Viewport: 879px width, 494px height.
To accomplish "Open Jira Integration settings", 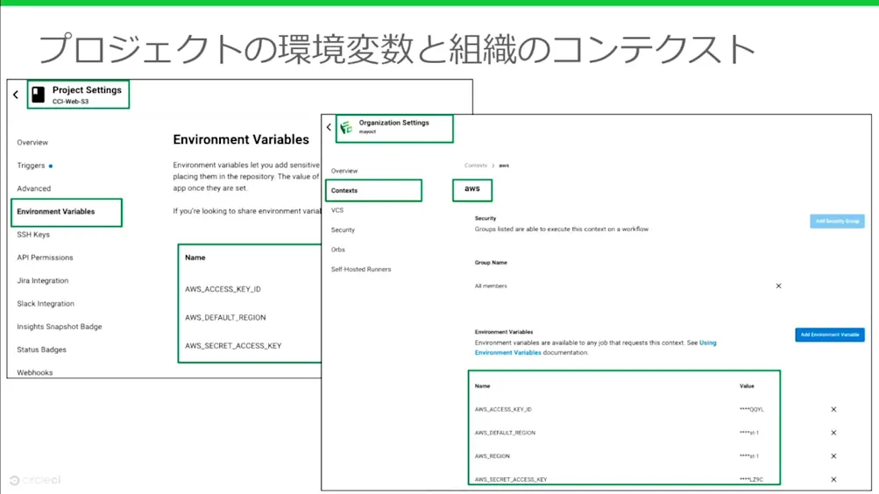I will 43,280.
